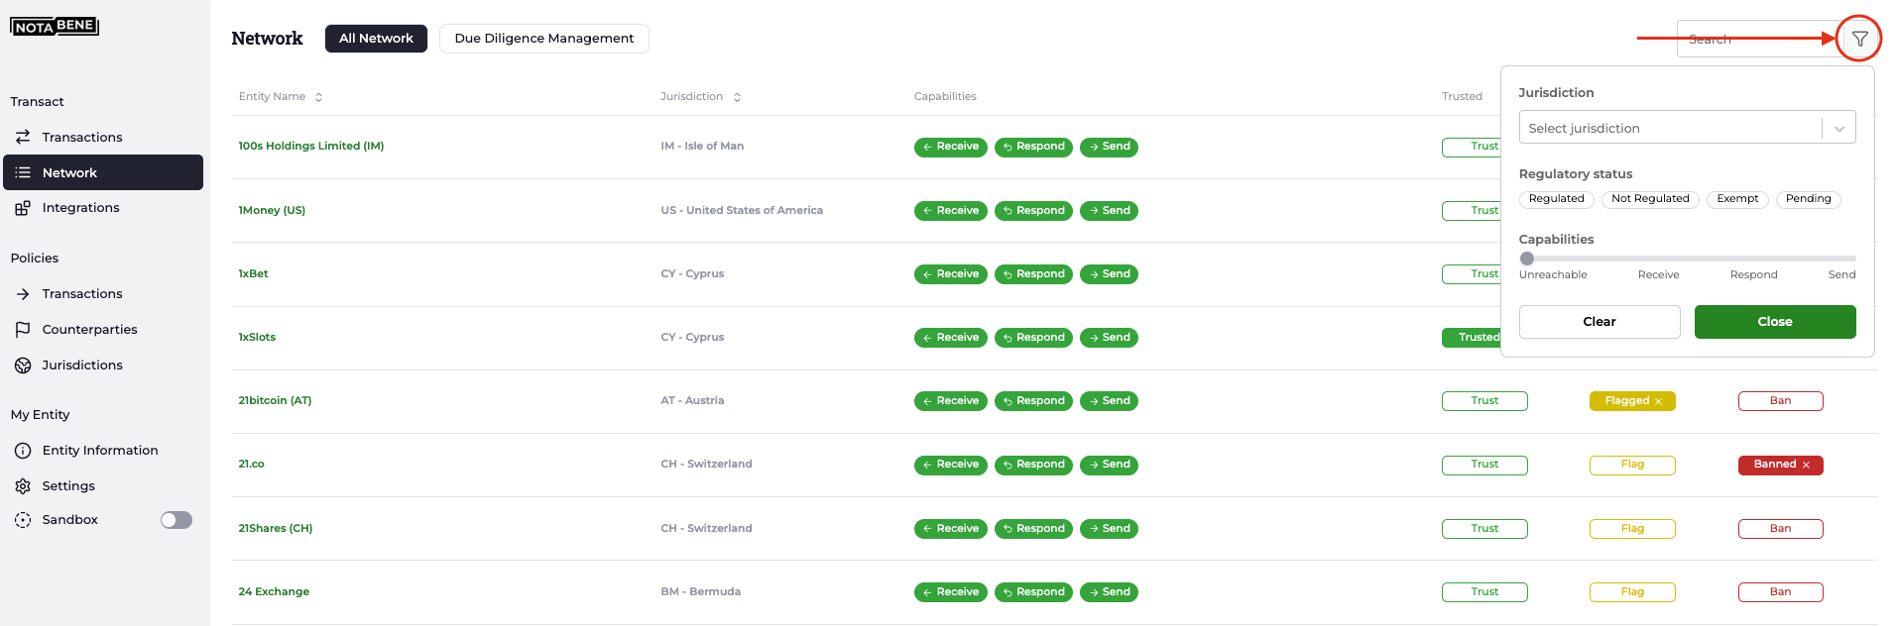Open the 24 Exchange entity
The height and width of the screenshot is (626, 1896).
coord(274,592)
